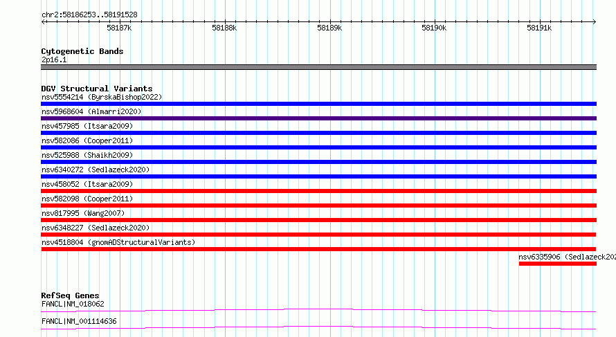
Task: Click the nsv5554214 (ByrskaBishop2022) variant label
Action: (102, 97)
